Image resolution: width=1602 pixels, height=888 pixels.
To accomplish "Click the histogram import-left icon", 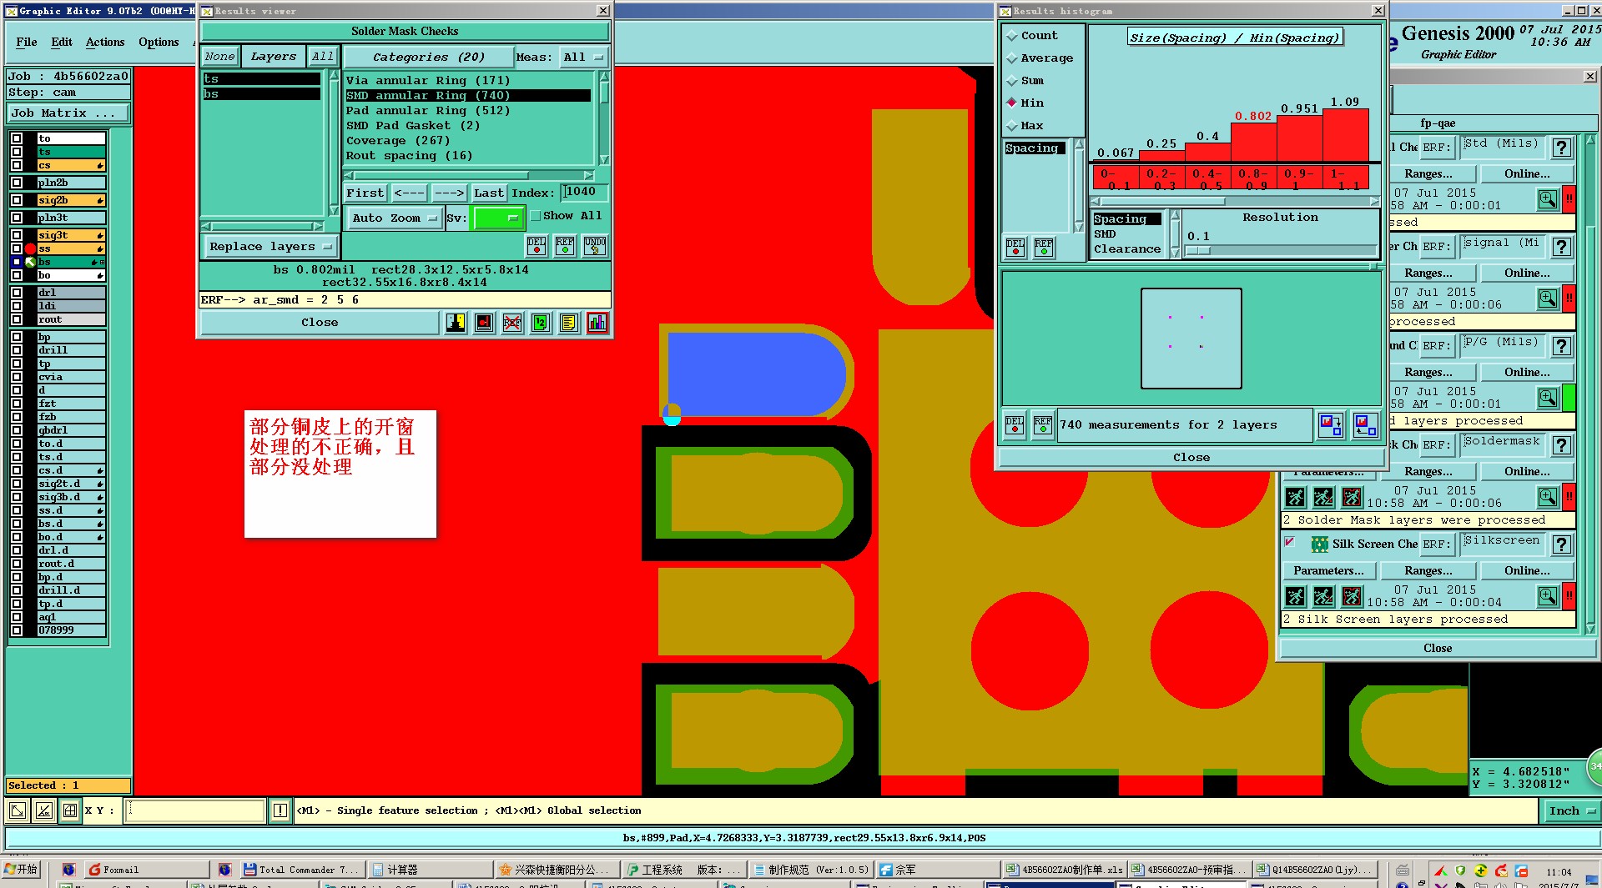I will (x=1366, y=425).
